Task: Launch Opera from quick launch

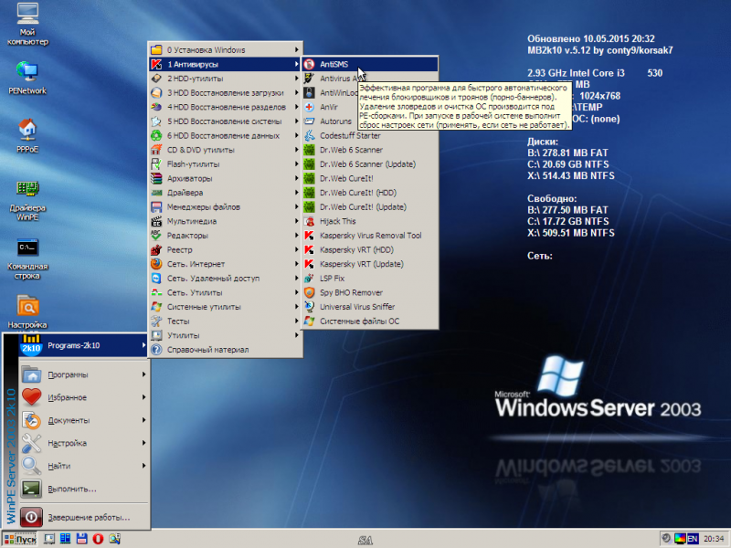Action: click(98, 539)
